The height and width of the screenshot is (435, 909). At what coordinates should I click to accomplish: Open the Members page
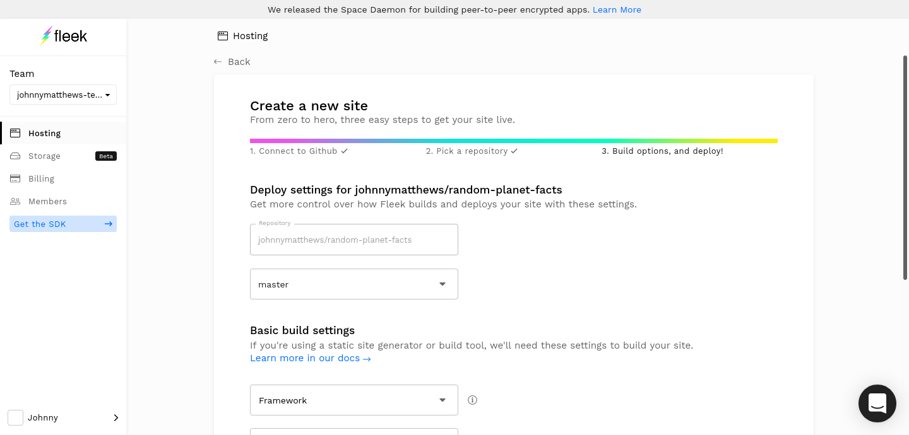click(x=47, y=201)
